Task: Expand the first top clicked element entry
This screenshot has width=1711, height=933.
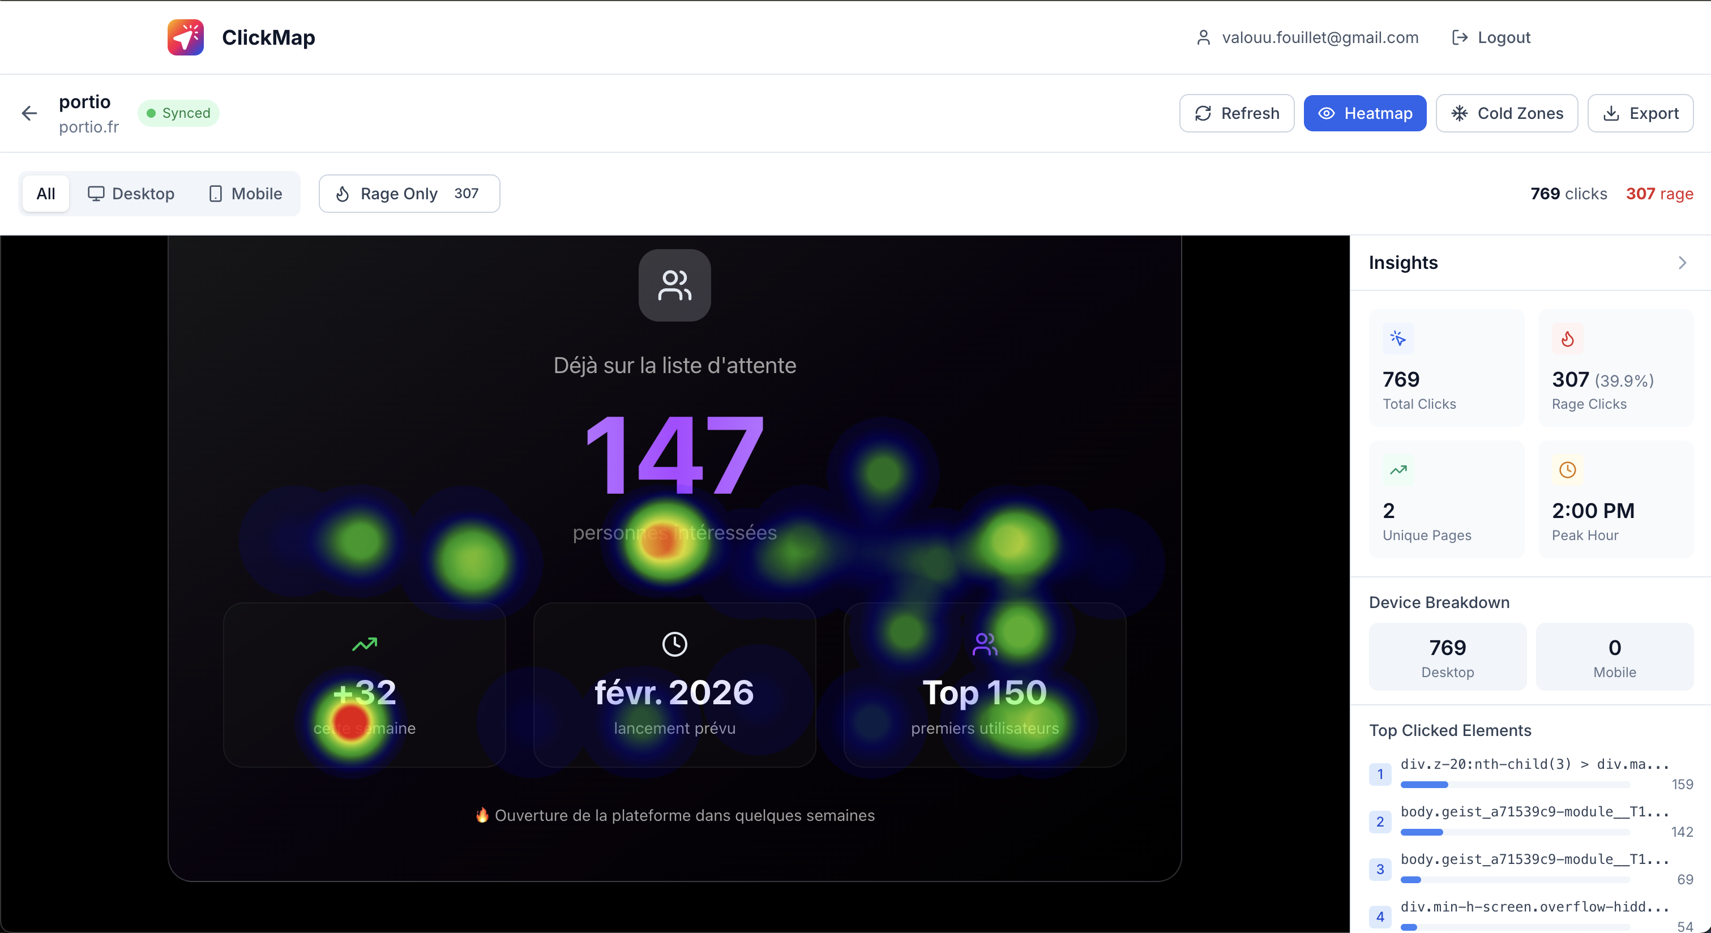Action: coord(1534,764)
